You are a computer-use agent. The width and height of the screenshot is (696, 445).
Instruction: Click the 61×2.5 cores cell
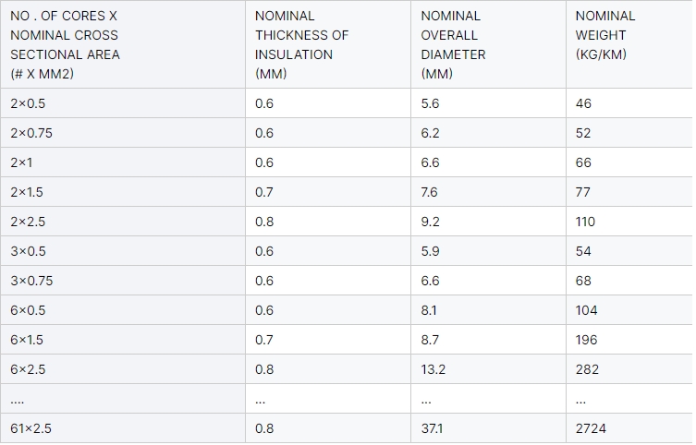click(123, 428)
